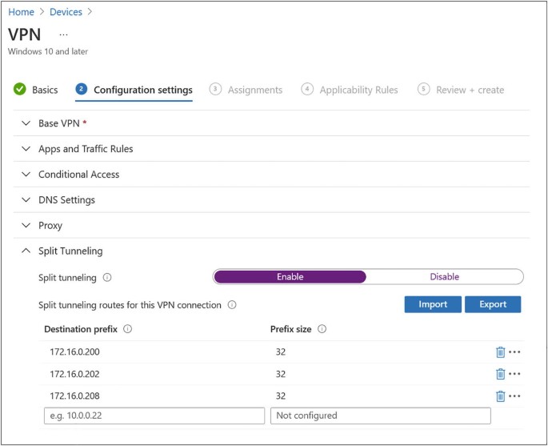Image resolution: width=548 pixels, height=446 pixels.
Task: Click info icon beside Destination prefix header
Action: pyautogui.click(x=128, y=328)
